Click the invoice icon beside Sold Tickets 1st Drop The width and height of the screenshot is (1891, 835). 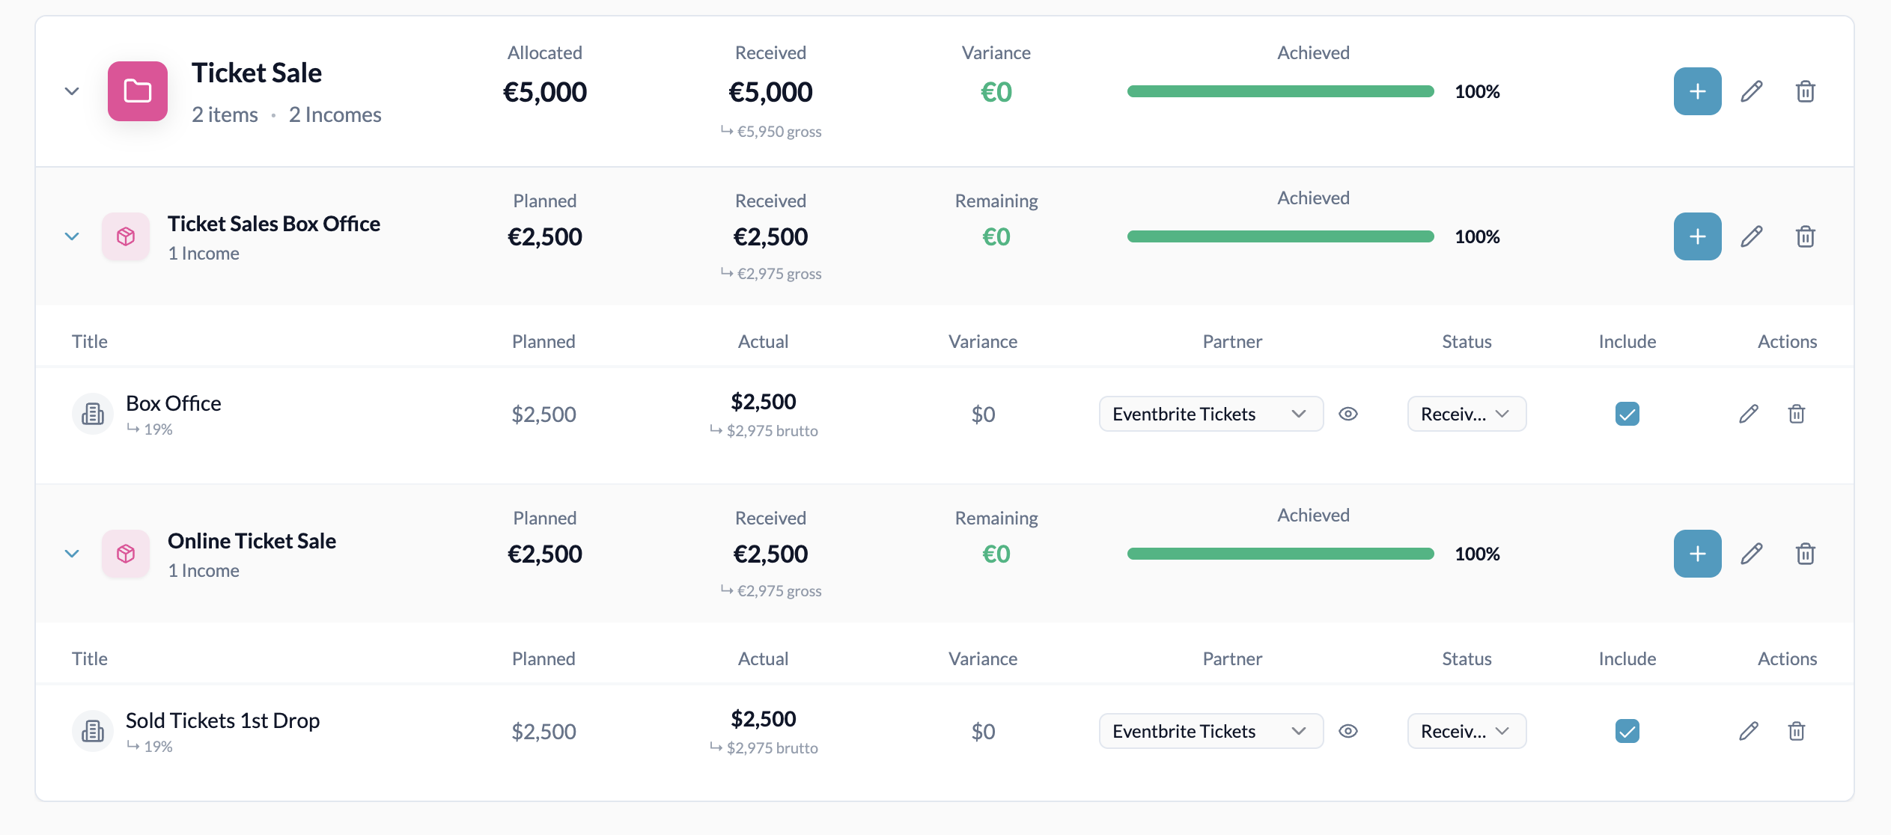pyautogui.click(x=92, y=731)
